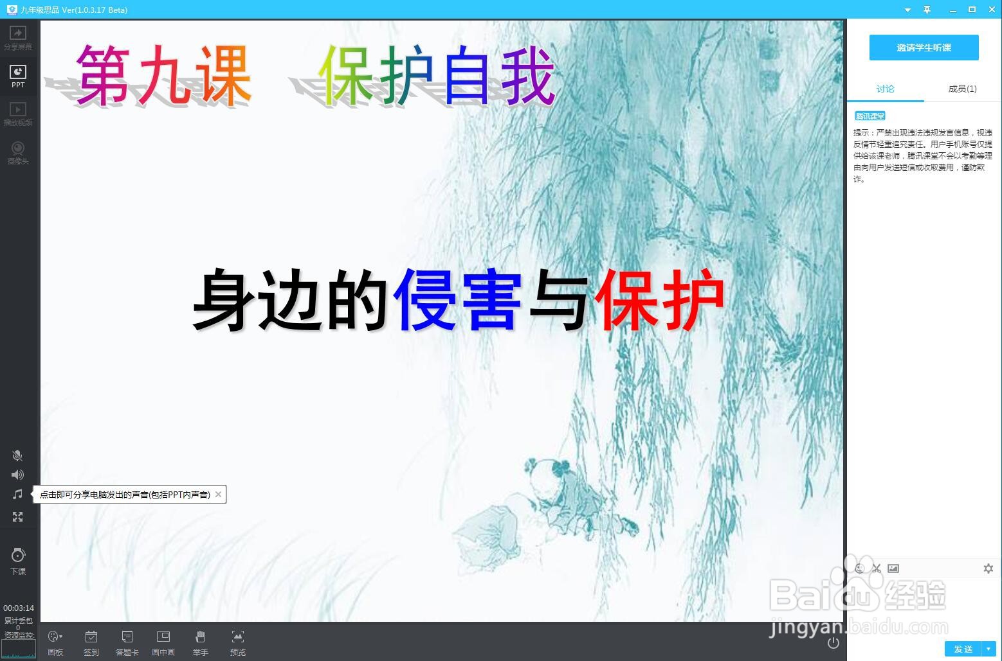Expand the 发送 send options arrow
This screenshot has width=1002, height=661.
(x=988, y=649)
